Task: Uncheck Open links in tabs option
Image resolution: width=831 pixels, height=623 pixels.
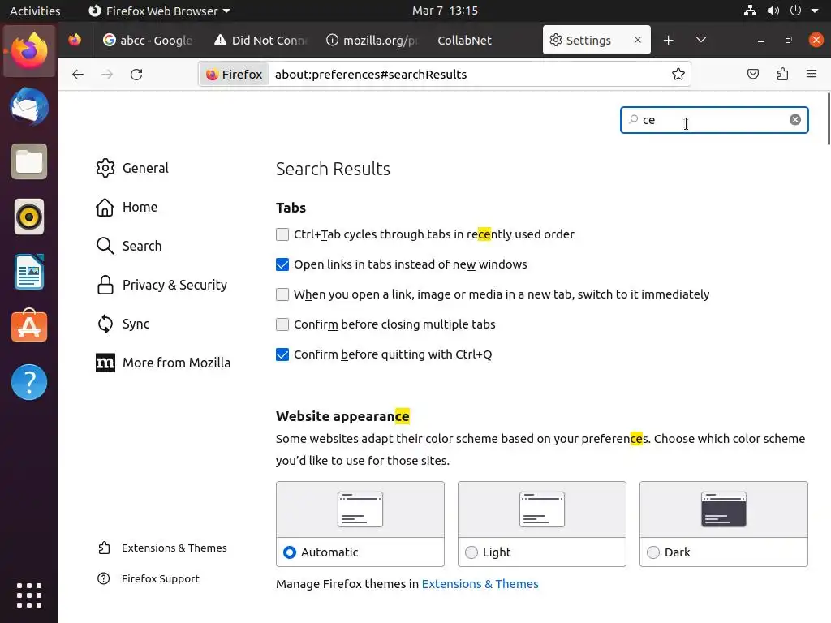Action: tap(282, 264)
